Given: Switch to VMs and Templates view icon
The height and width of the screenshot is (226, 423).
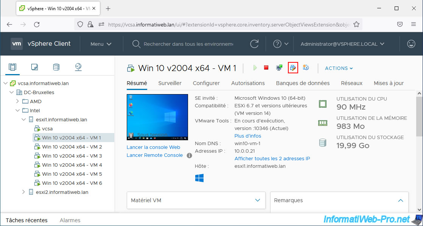Looking at the screenshot, I should 34,67.
